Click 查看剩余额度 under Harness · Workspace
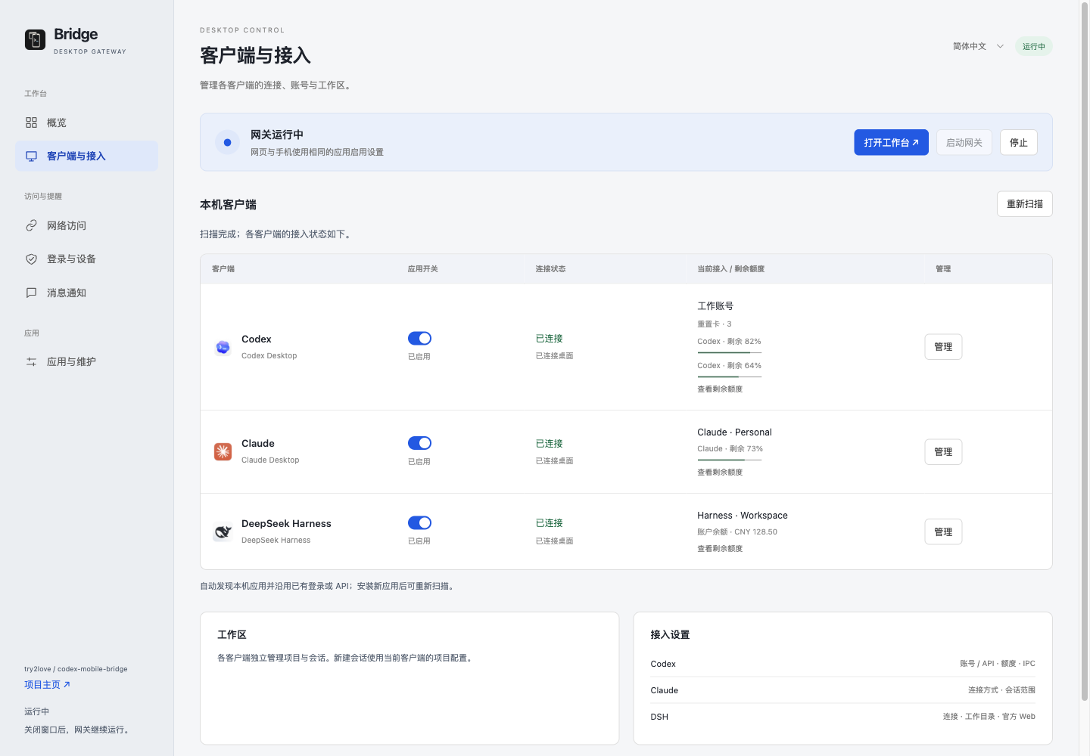 [x=720, y=549]
